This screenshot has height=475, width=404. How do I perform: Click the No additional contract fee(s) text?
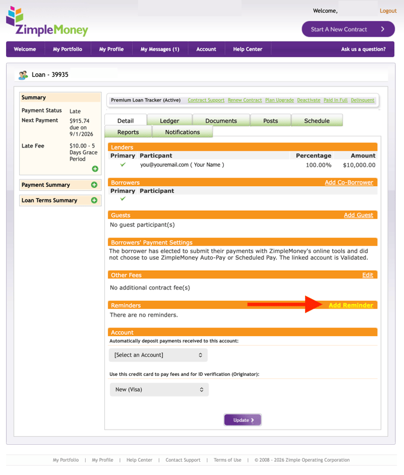(x=150, y=288)
